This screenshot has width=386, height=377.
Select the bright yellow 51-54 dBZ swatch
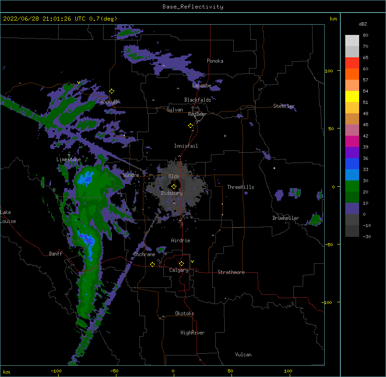coord(352,96)
